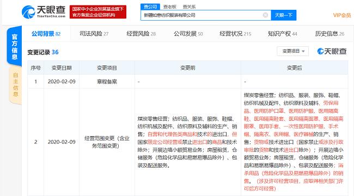Click the 变更项目 column header

(x=107, y=68)
